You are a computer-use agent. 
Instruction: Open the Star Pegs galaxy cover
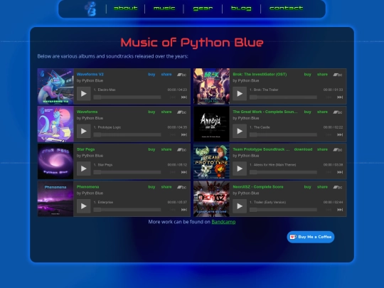coord(55,161)
